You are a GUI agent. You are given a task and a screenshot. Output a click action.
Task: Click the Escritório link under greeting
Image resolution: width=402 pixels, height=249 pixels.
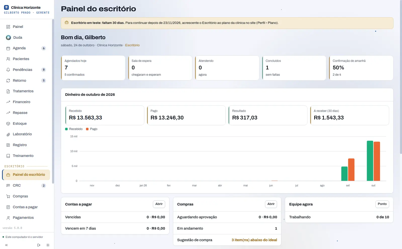132,45
